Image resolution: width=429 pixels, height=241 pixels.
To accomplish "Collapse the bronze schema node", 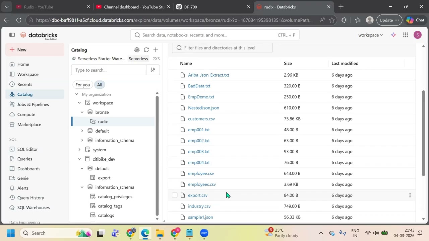I will [x=82, y=112].
